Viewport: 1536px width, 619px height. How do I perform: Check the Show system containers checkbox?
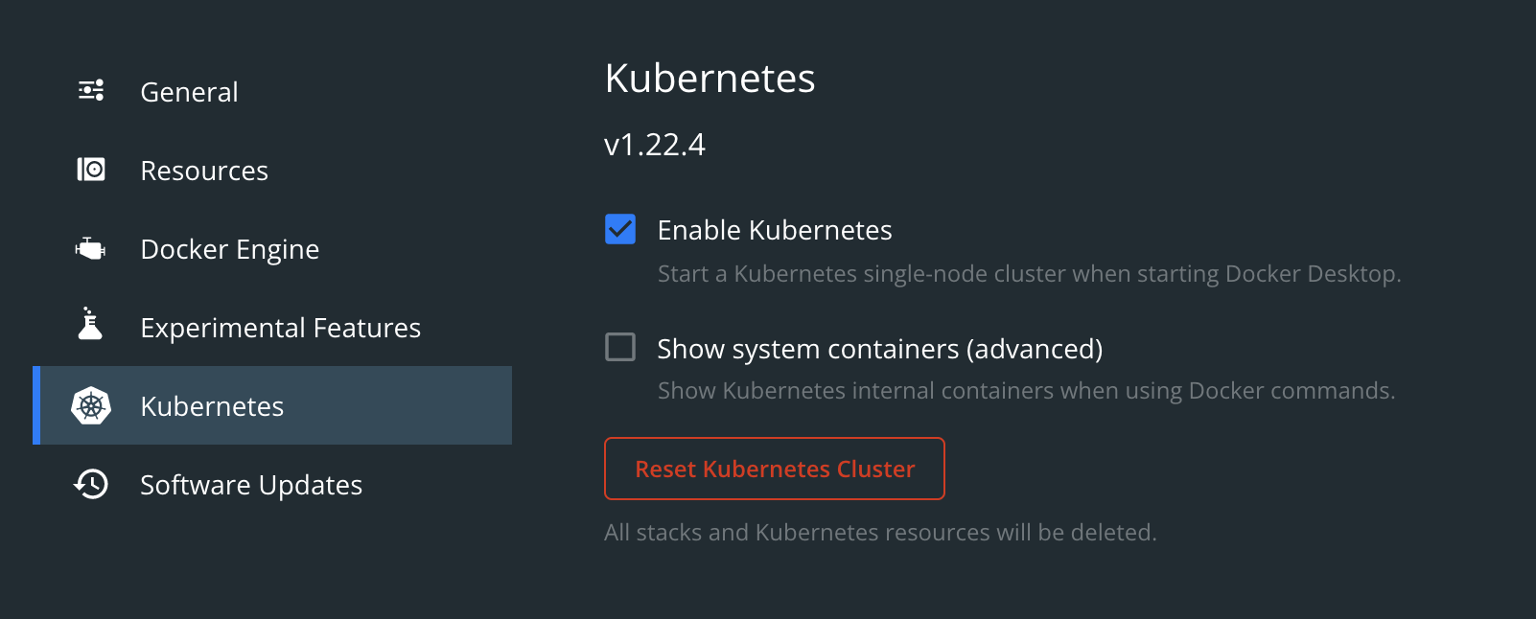(x=620, y=347)
